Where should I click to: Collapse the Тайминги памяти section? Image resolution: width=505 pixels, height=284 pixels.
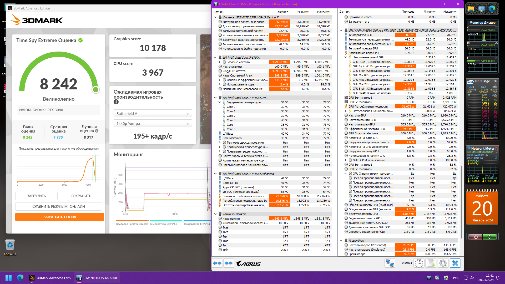215,214
